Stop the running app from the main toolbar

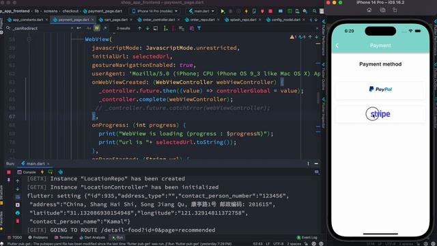pyautogui.click(x=270, y=11)
